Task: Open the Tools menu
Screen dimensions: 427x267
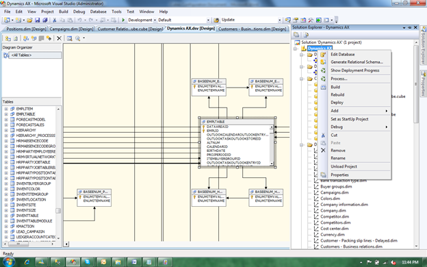Action: [116, 12]
